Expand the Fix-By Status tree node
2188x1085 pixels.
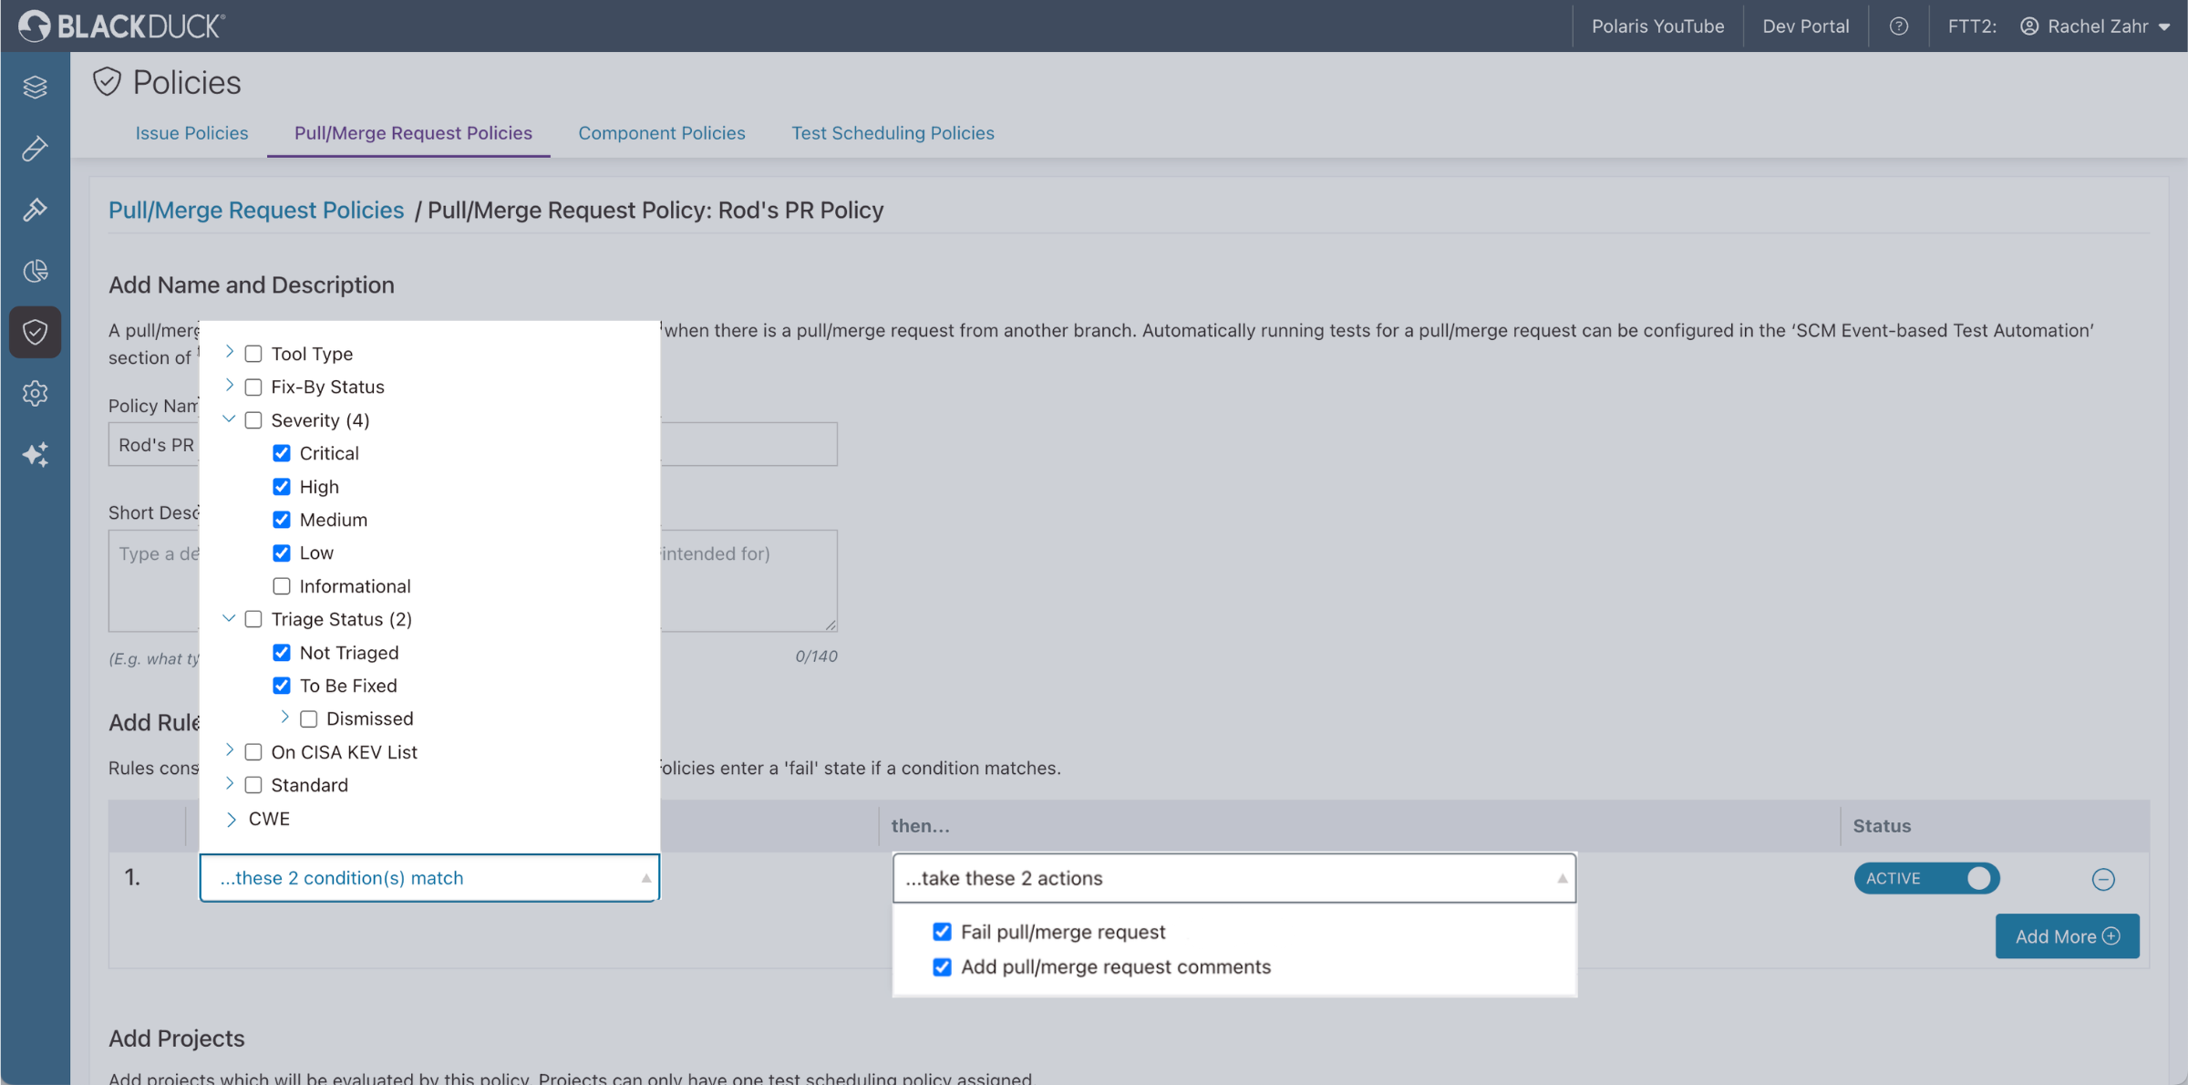coord(230,386)
